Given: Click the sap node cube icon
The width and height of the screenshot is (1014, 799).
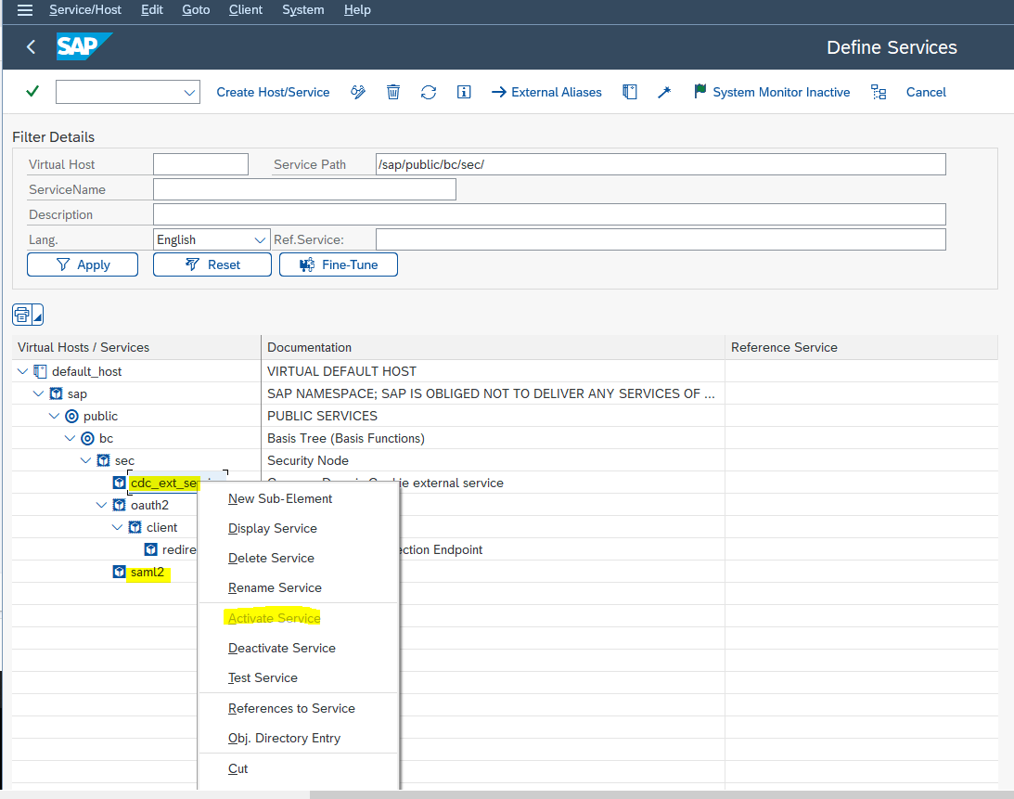Looking at the screenshot, I should pos(57,393).
